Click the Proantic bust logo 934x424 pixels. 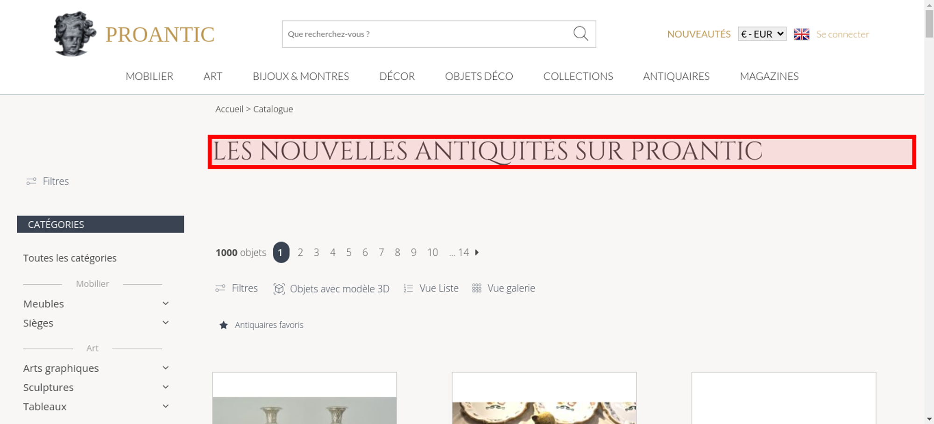pos(75,34)
